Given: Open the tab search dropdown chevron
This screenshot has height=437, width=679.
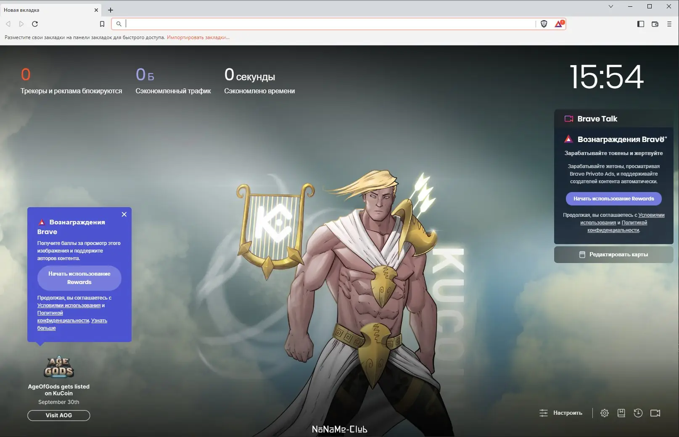Looking at the screenshot, I should coord(611,6).
